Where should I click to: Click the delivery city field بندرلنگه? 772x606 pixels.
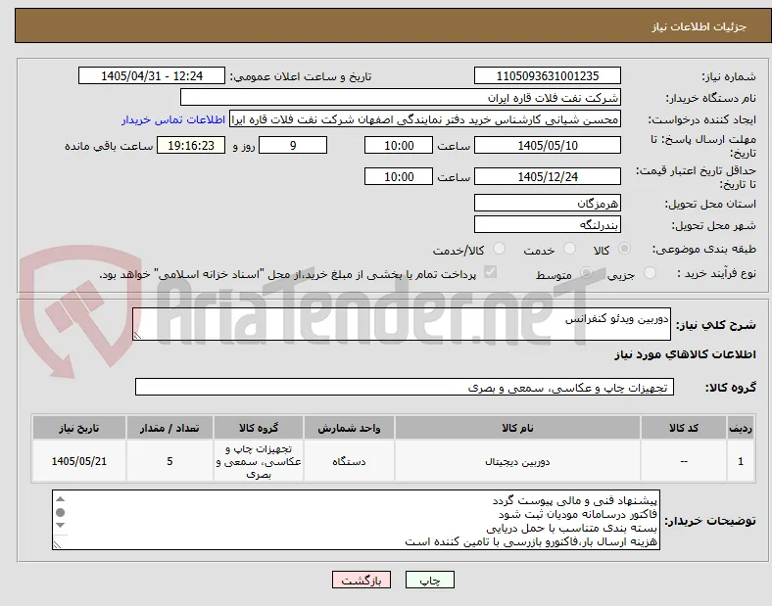pos(547,225)
